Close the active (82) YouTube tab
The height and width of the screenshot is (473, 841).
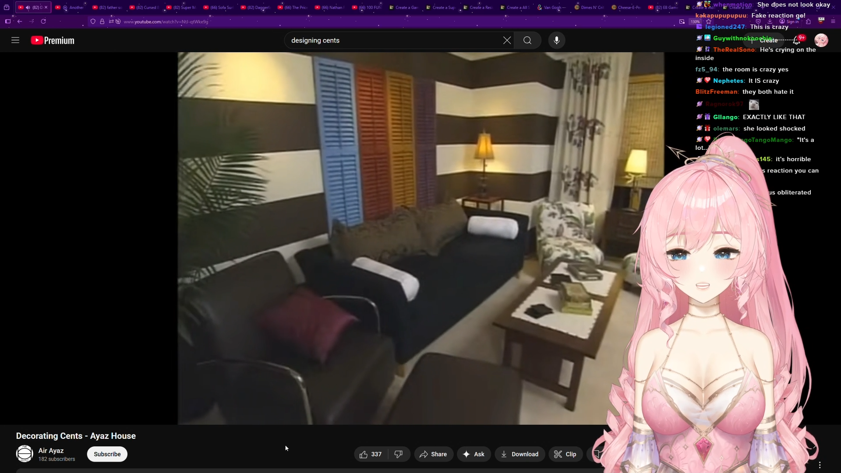tap(46, 7)
